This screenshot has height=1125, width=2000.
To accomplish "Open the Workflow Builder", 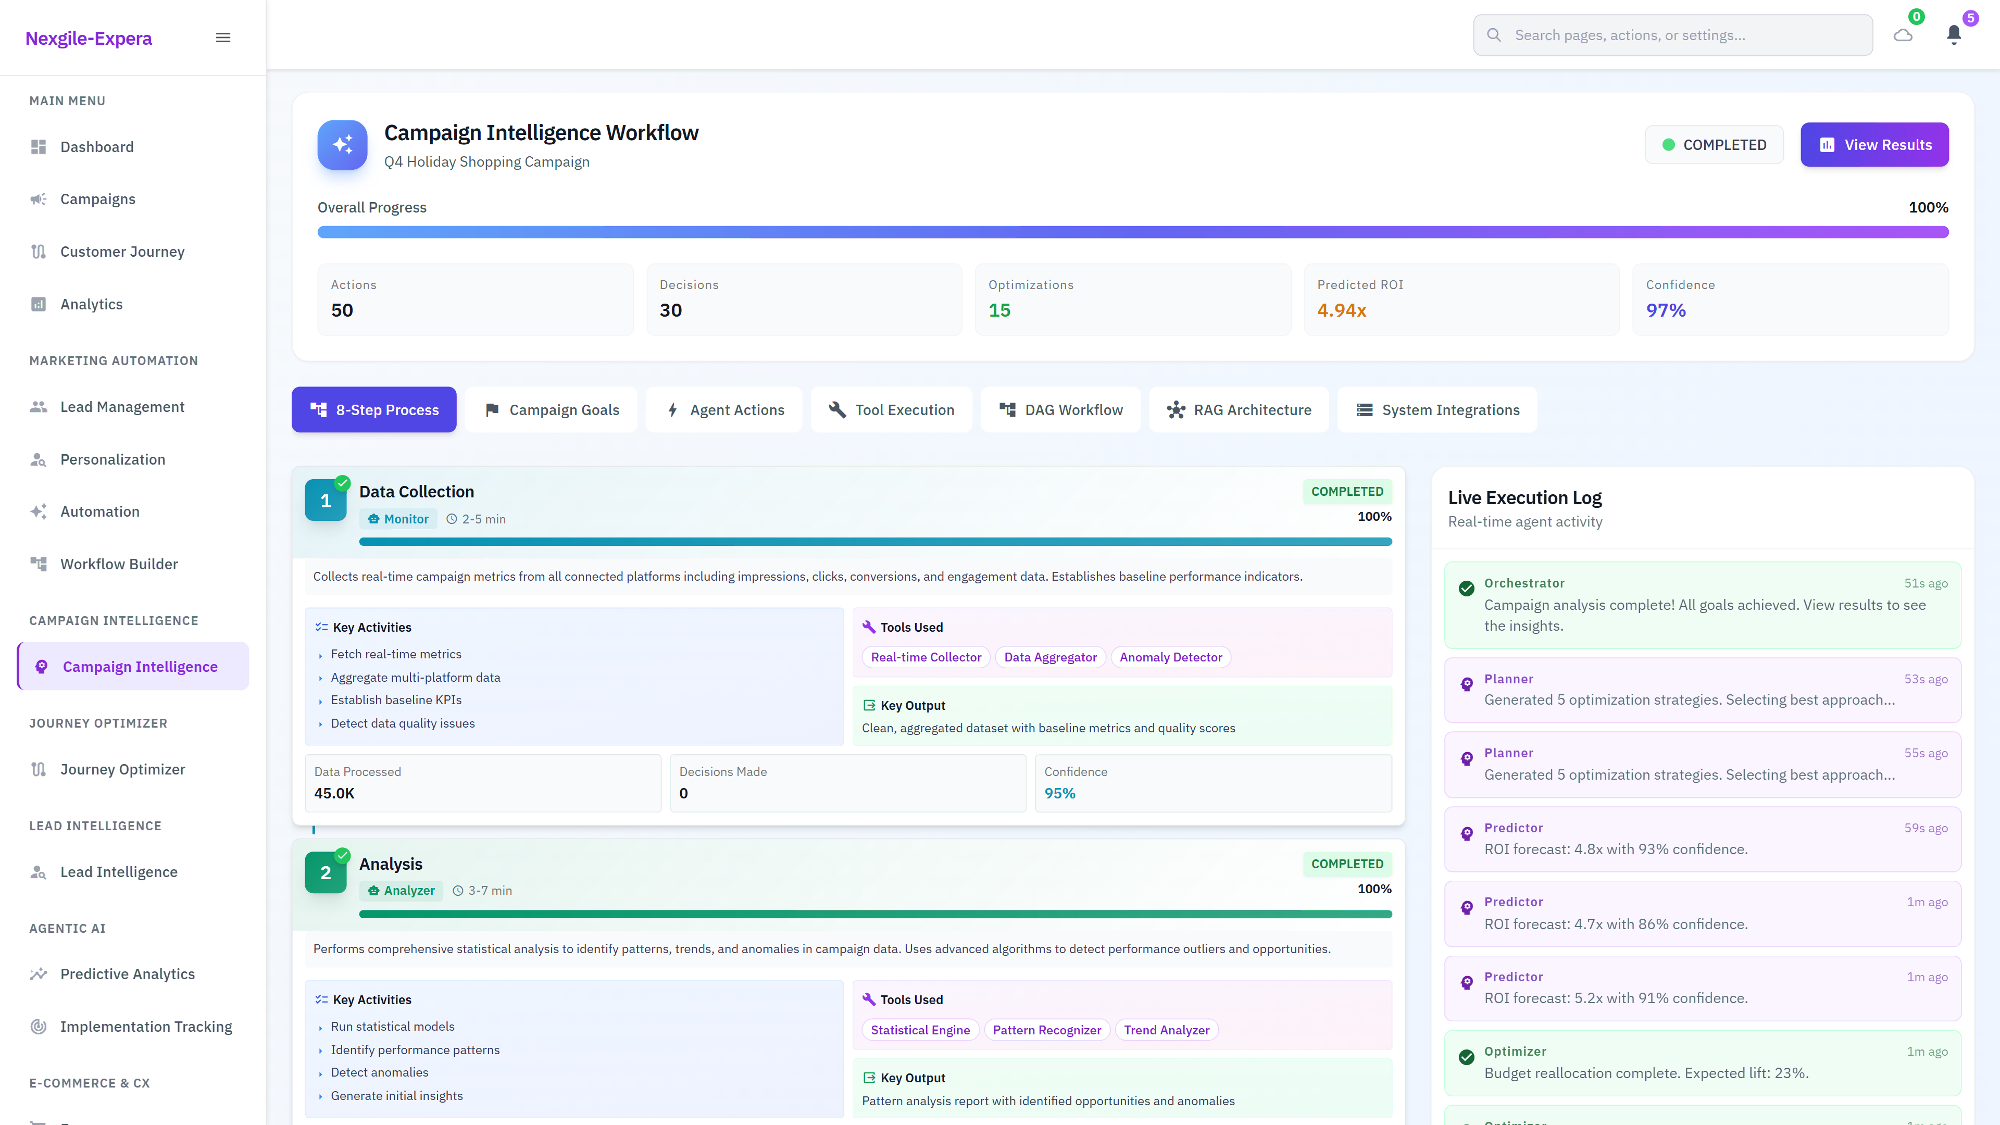I will 118,564.
